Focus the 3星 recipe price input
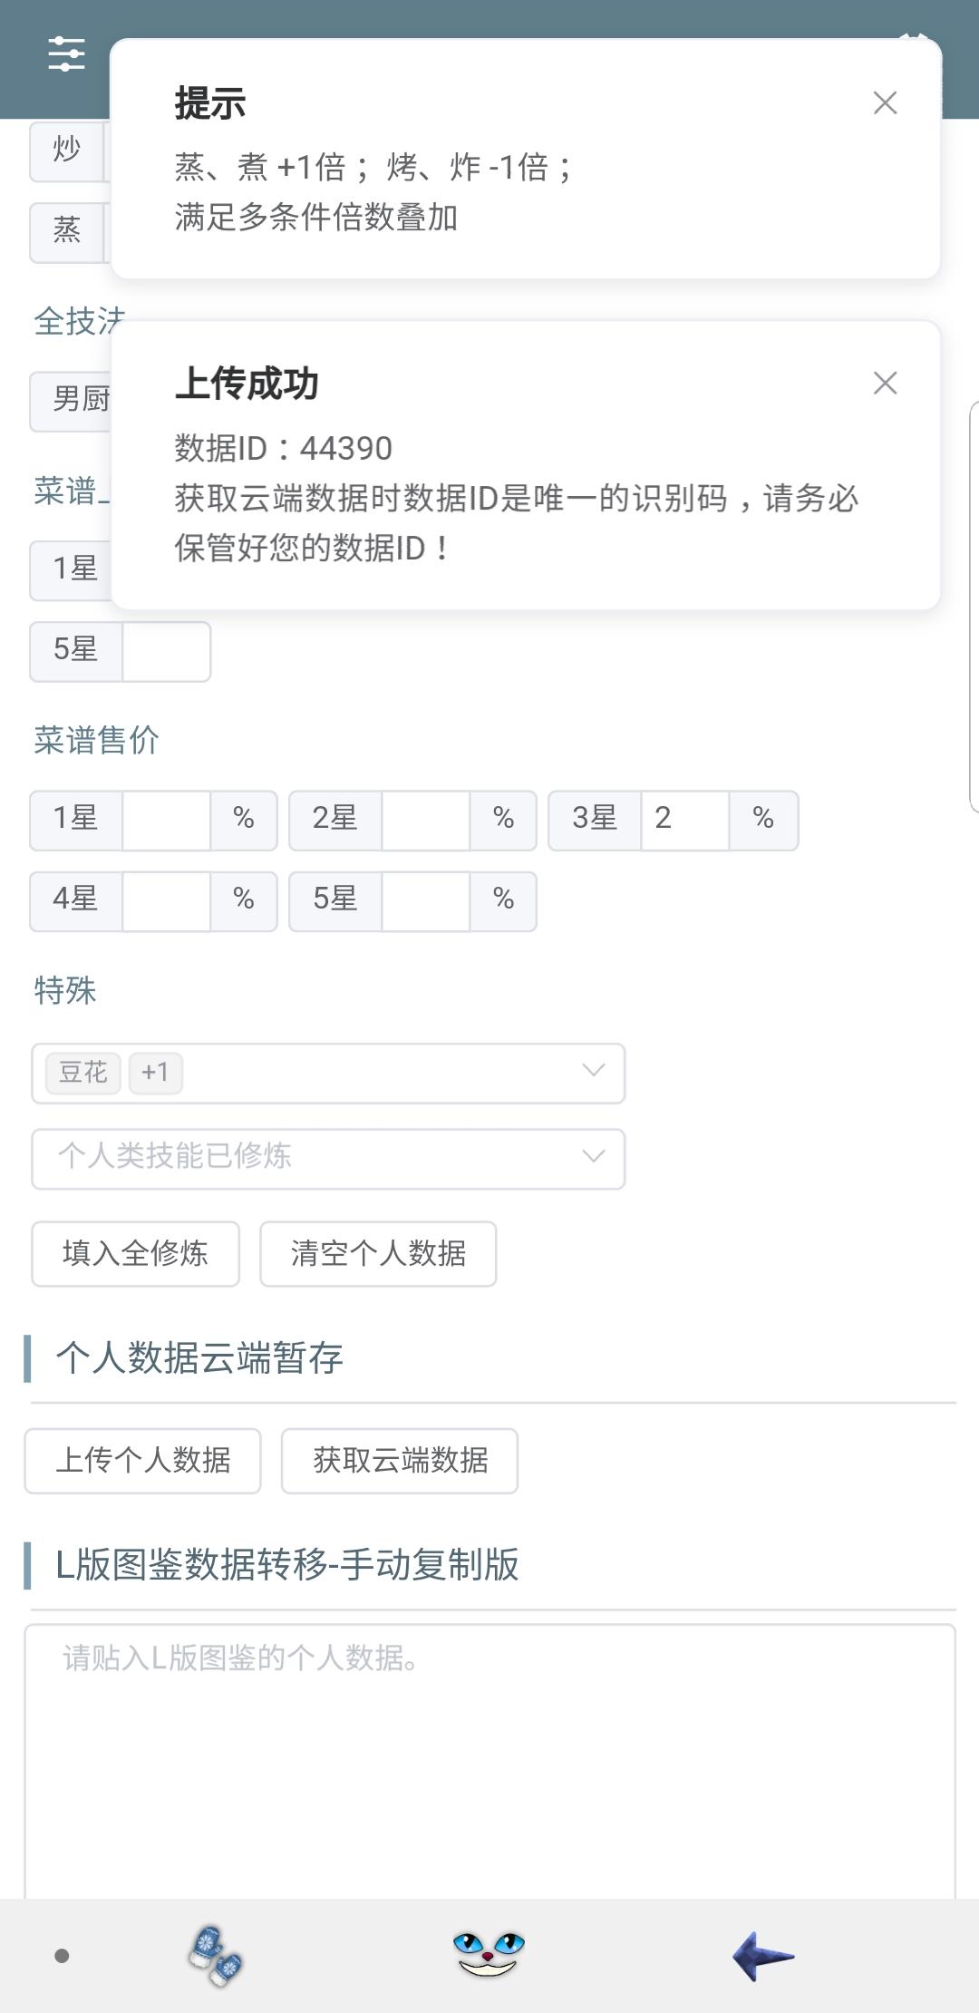Viewport: 979px width, 2013px height. (x=684, y=820)
